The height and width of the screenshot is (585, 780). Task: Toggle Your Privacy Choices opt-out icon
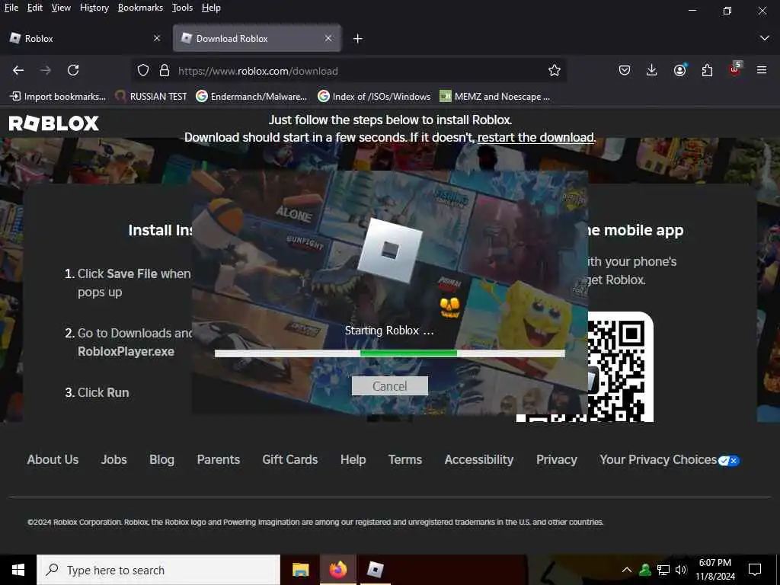[x=729, y=461]
